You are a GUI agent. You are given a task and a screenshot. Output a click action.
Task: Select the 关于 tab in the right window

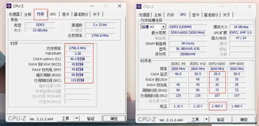[x=226, y=15]
